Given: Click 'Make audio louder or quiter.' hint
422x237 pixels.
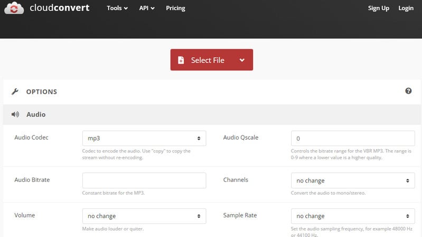Looking at the screenshot, I should click(113, 229).
